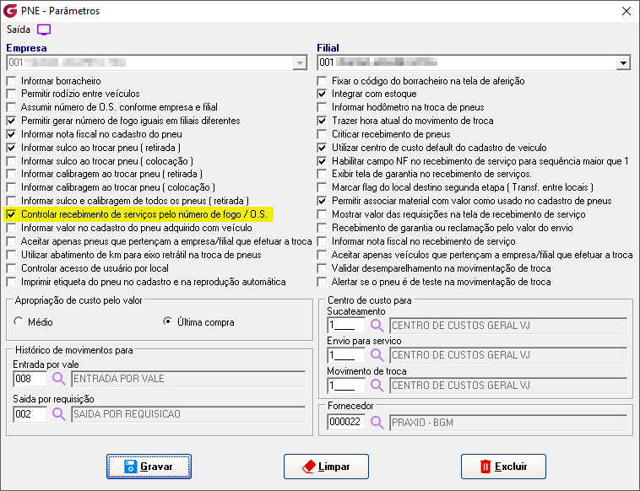Click the ENTRADA POR VALE description field
This screenshot has height=491, width=640.
point(188,379)
